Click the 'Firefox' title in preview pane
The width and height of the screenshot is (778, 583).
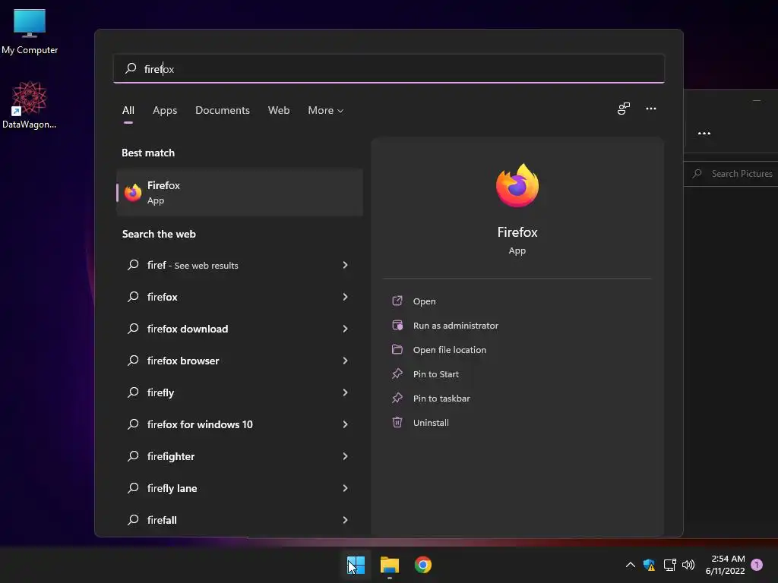tap(517, 232)
